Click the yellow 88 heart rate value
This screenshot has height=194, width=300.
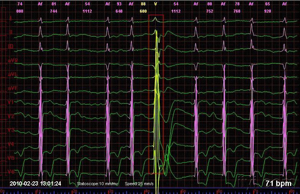coord(143,4)
